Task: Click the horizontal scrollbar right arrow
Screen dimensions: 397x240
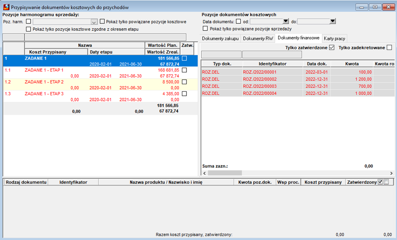Action: tap(391, 173)
